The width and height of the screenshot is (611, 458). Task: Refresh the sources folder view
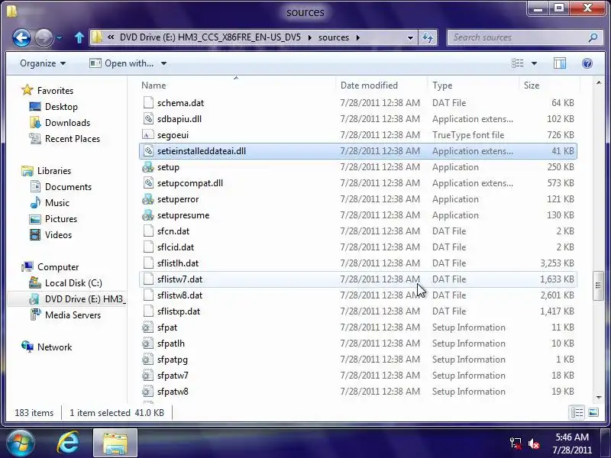[428, 37]
